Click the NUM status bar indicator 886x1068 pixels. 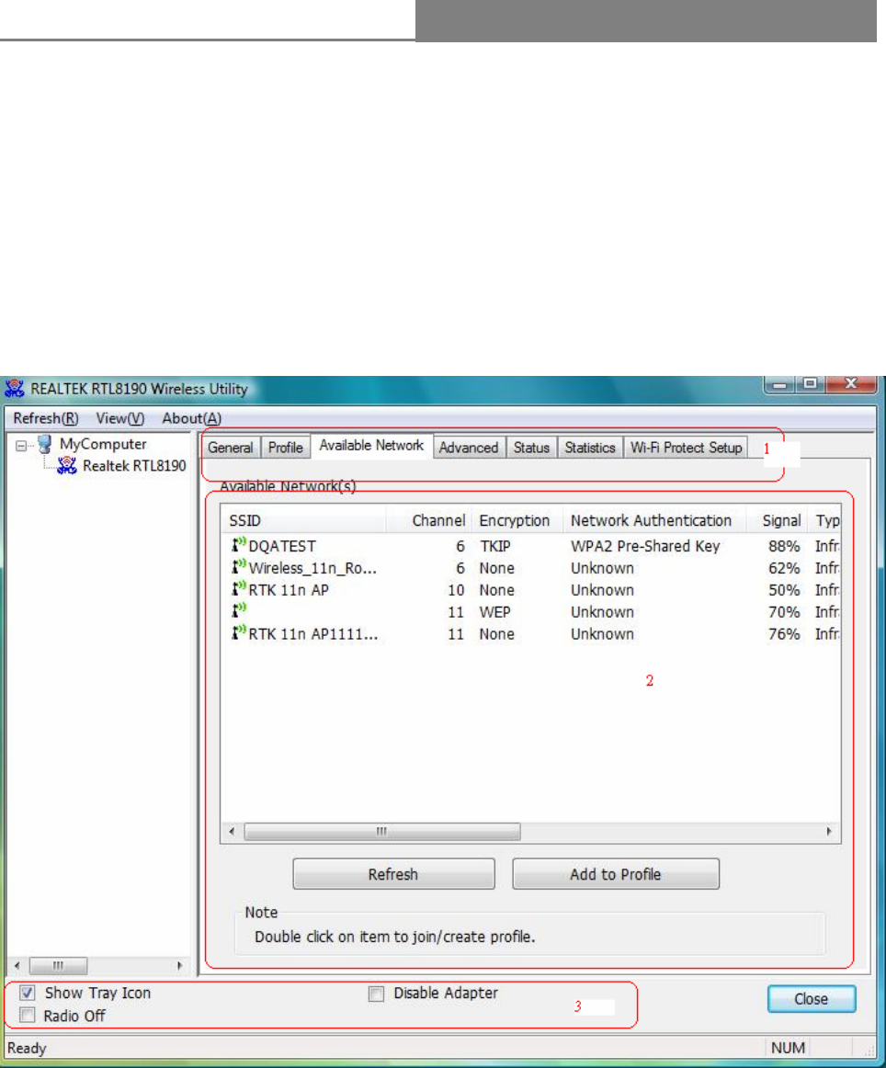tap(788, 1048)
